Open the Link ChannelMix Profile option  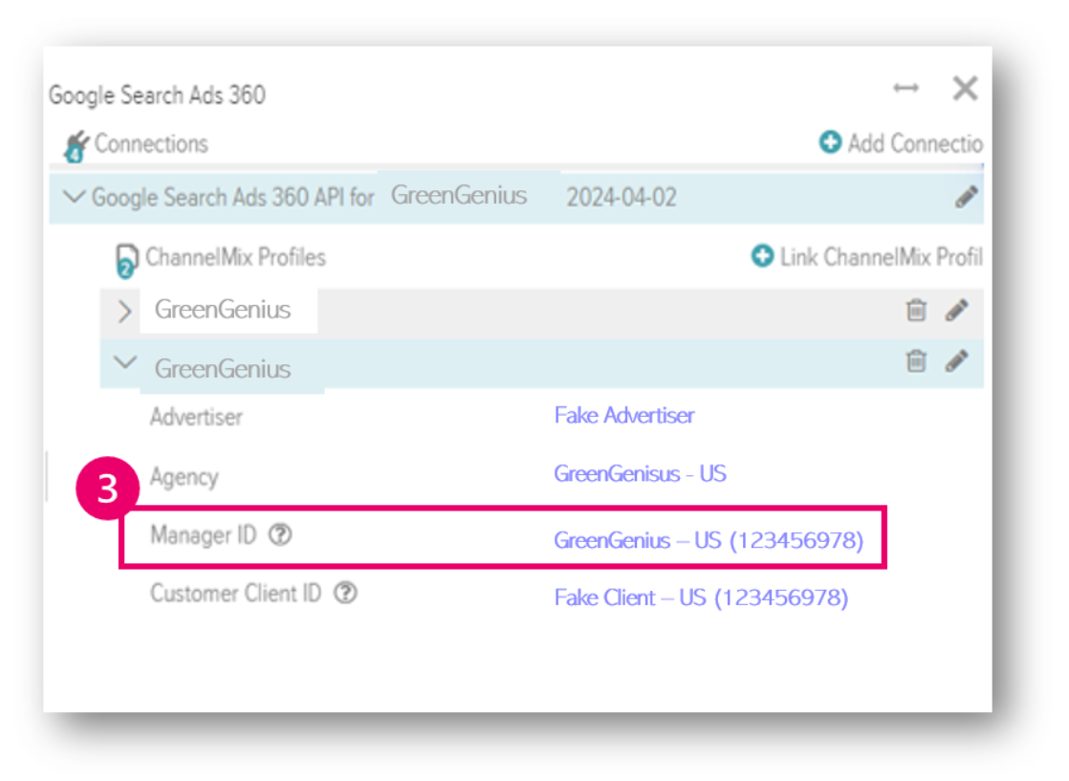click(x=867, y=257)
